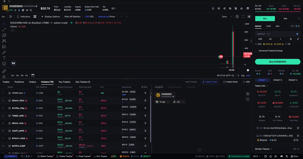Switch to the Positions tab
The image size is (303, 159).
19,82
